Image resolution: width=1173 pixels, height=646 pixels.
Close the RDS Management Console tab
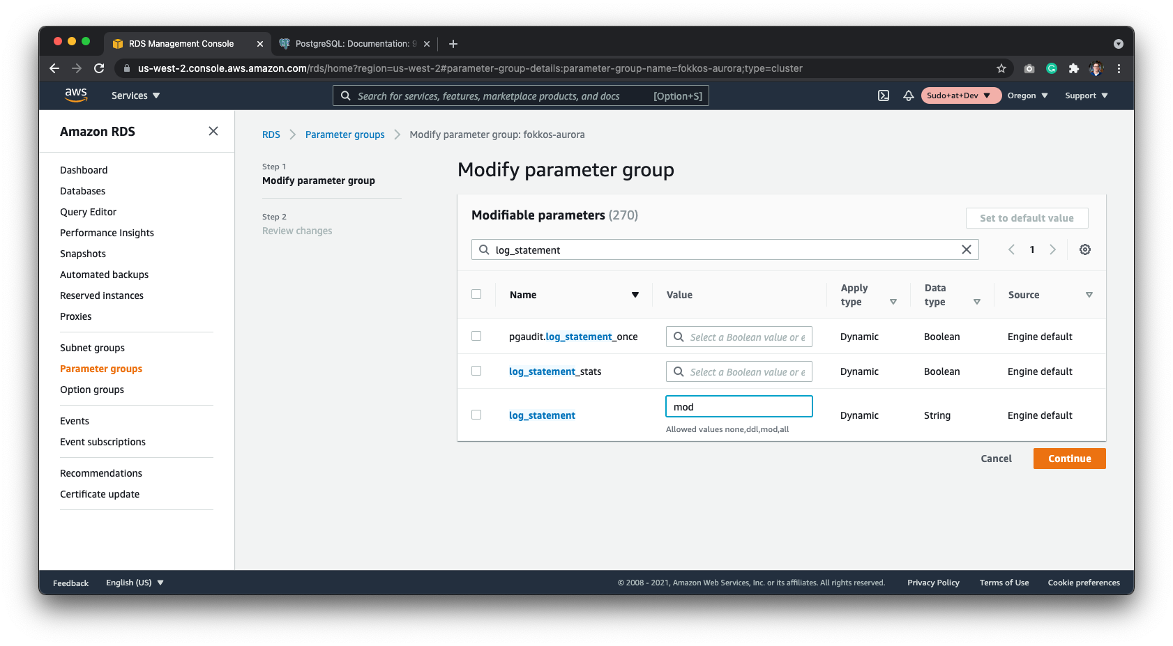[260, 44]
